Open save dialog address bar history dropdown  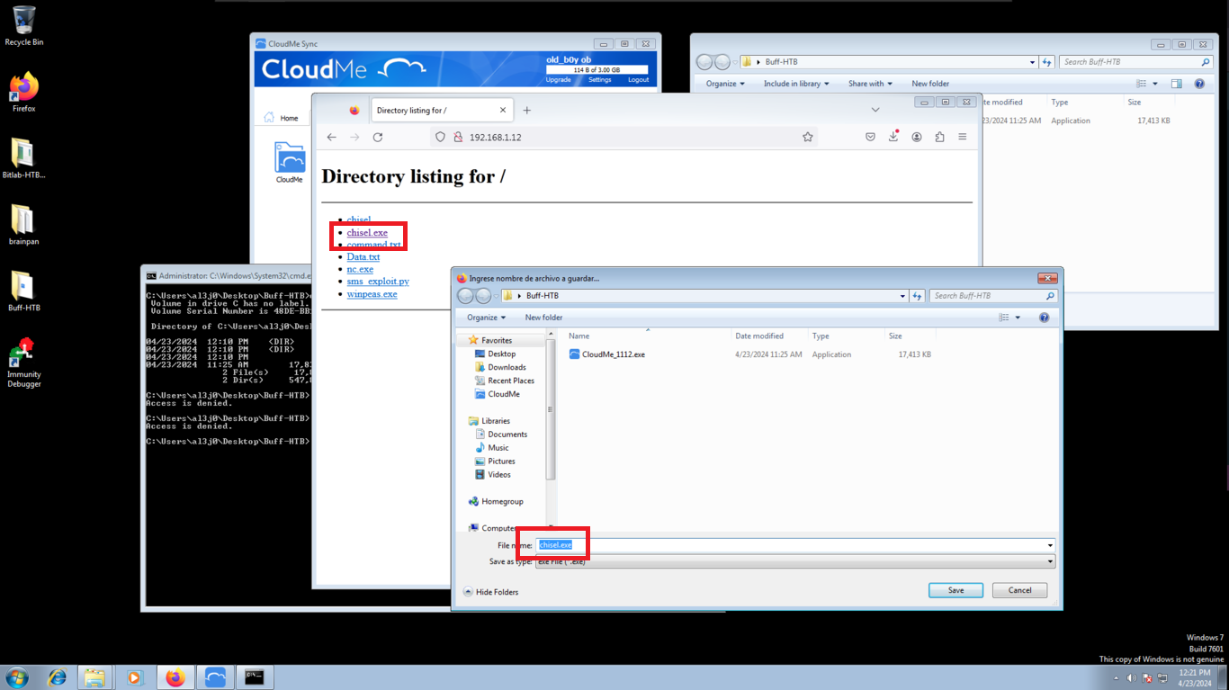click(902, 295)
